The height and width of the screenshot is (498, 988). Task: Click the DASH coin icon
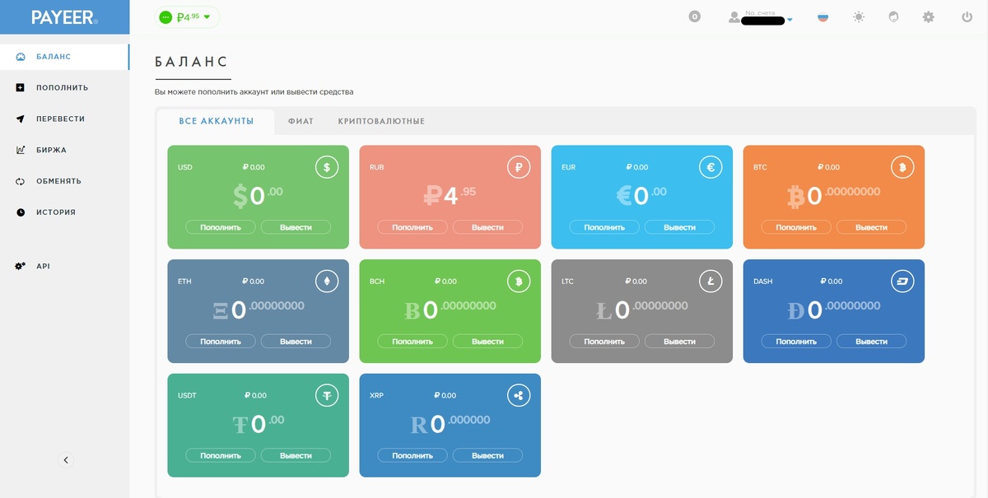click(x=902, y=282)
